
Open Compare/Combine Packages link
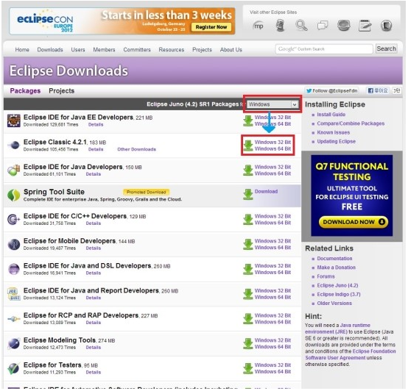click(351, 123)
